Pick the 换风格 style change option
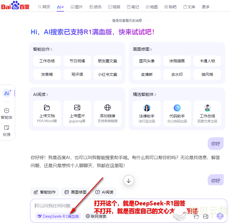The image size is (230, 223). (x=207, y=74)
